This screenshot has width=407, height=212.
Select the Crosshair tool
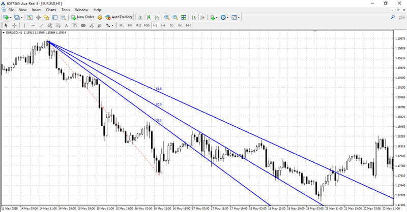tap(15, 25)
